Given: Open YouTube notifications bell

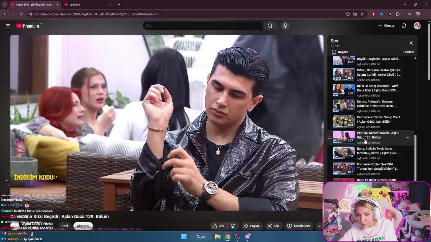Looking at the screenshot, I should click(404, 26).
